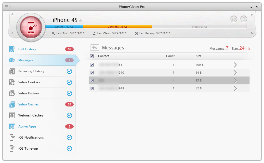Image resolution: width=264 pixels, height=163 pixels.
Task: Uncheck the contact ending in 55
Action: tap(92, 65)
